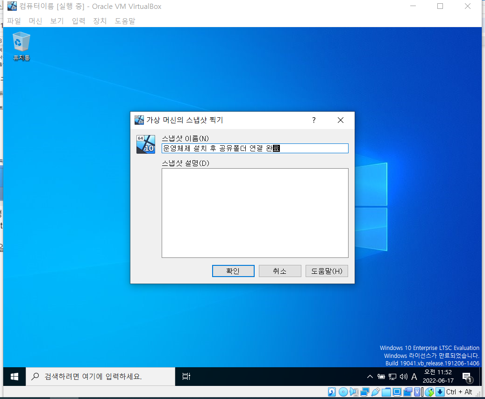Open the 파일 menu
Viewport: 485px width, 399px height.
[x=14, y=21]
